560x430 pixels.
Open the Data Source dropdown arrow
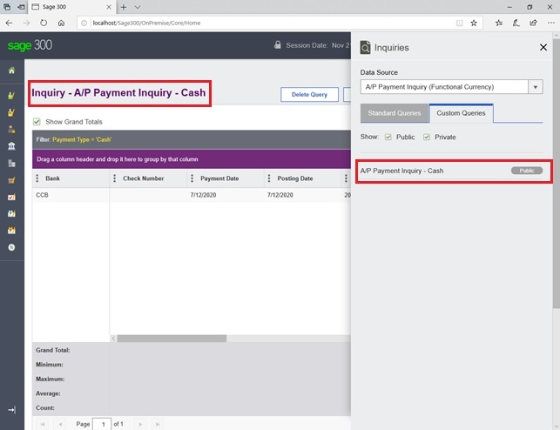pyautogui.click(x=536, y=87)
